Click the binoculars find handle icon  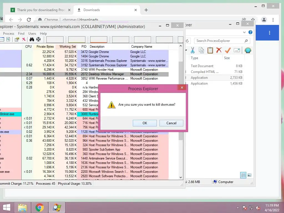pyautogui.click(x=32, y=39)
